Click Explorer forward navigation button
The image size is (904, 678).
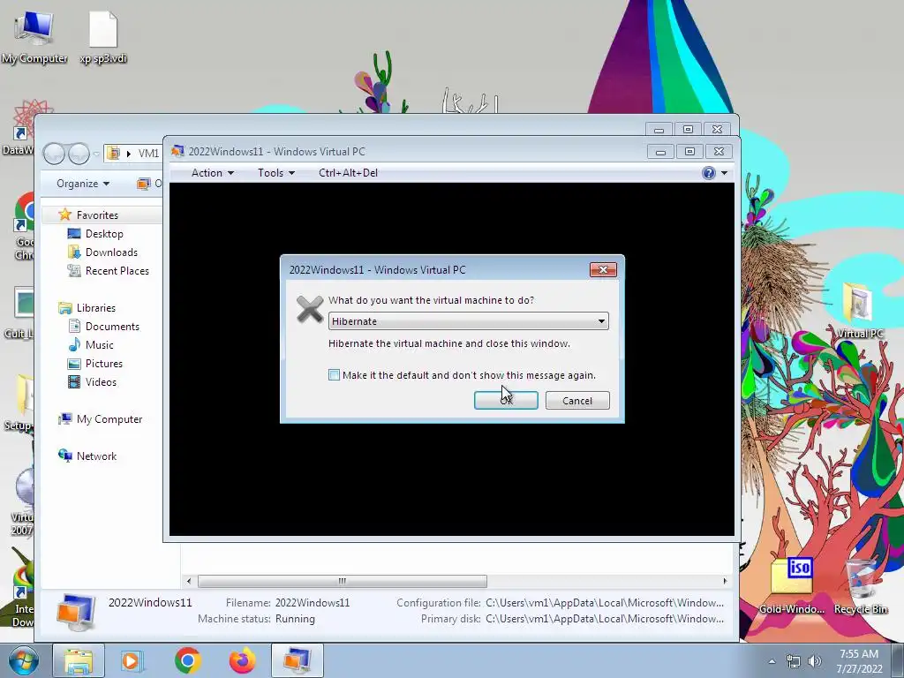click(79, 154)
